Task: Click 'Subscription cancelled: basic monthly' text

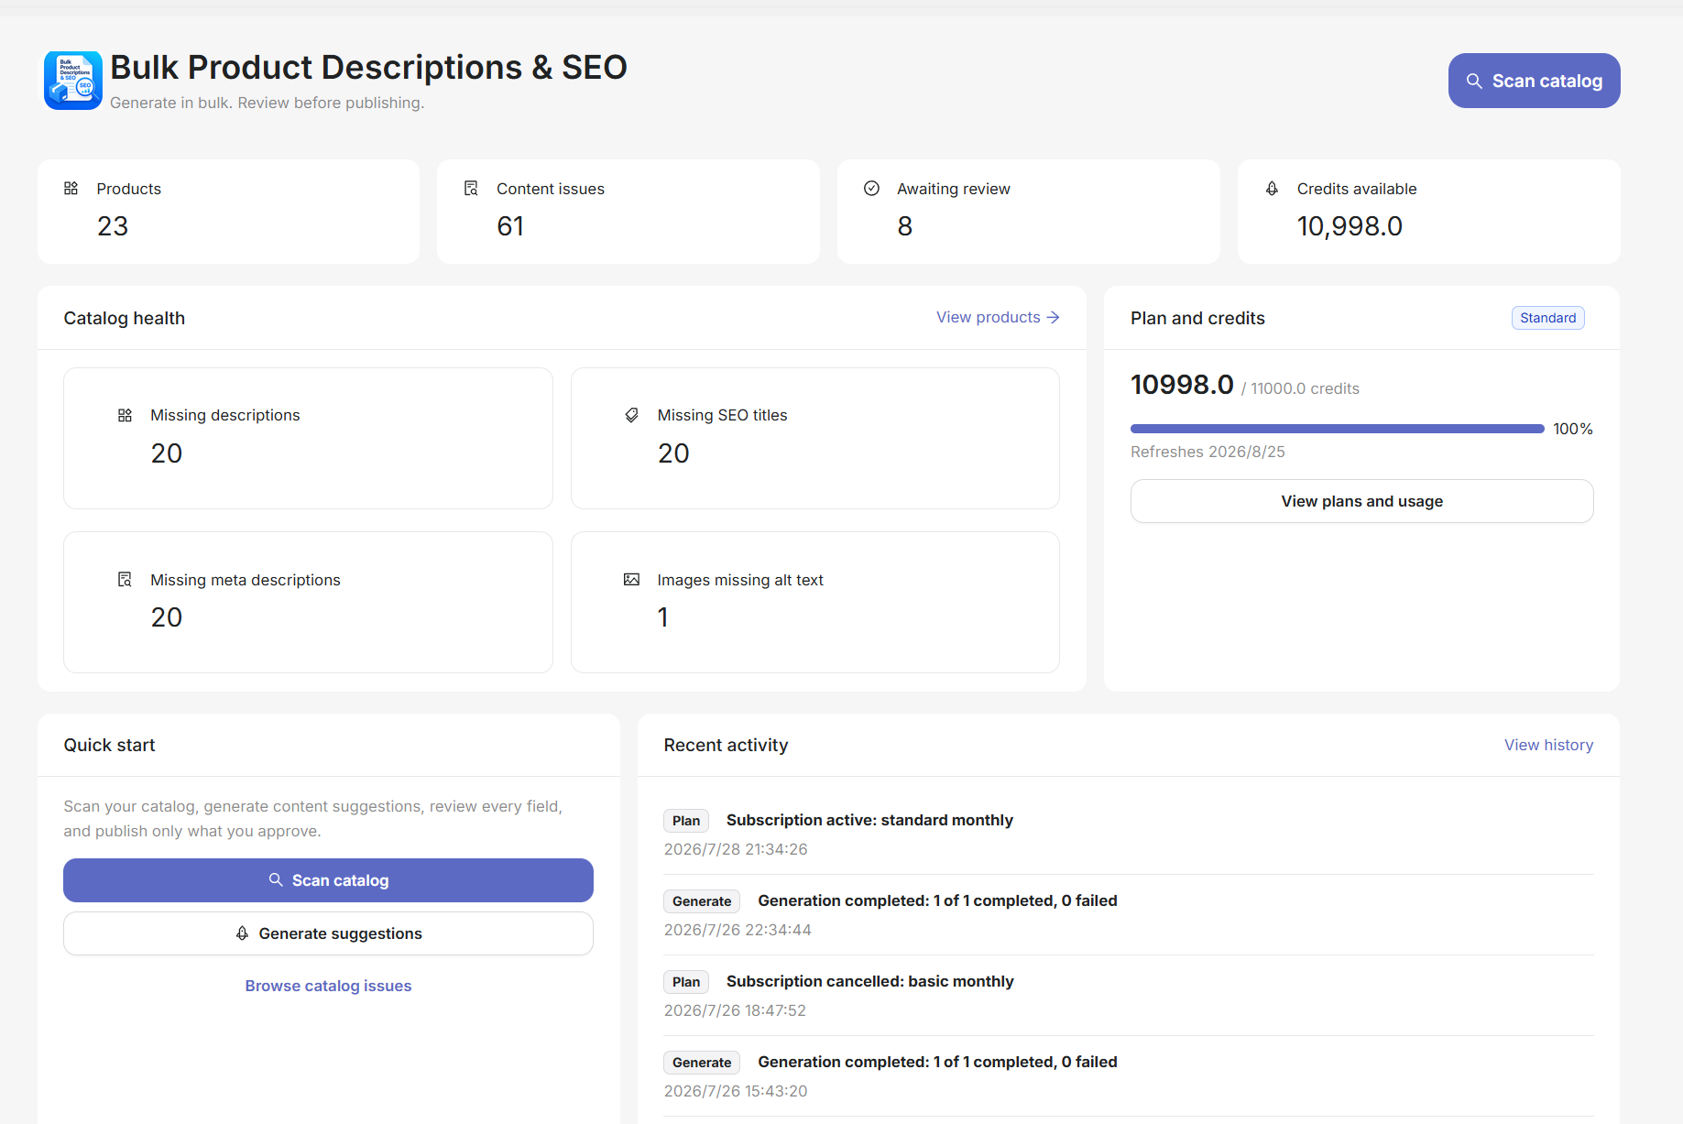Action: 869,981
